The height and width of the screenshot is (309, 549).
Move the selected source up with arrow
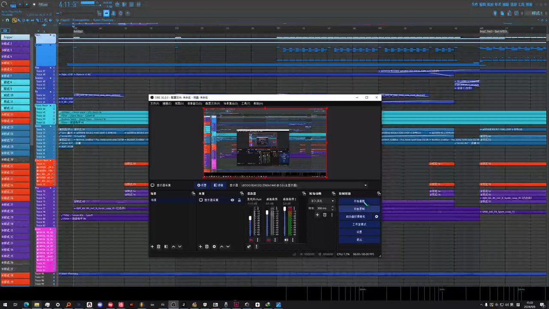pyautogui.click(x=222, y=247)
